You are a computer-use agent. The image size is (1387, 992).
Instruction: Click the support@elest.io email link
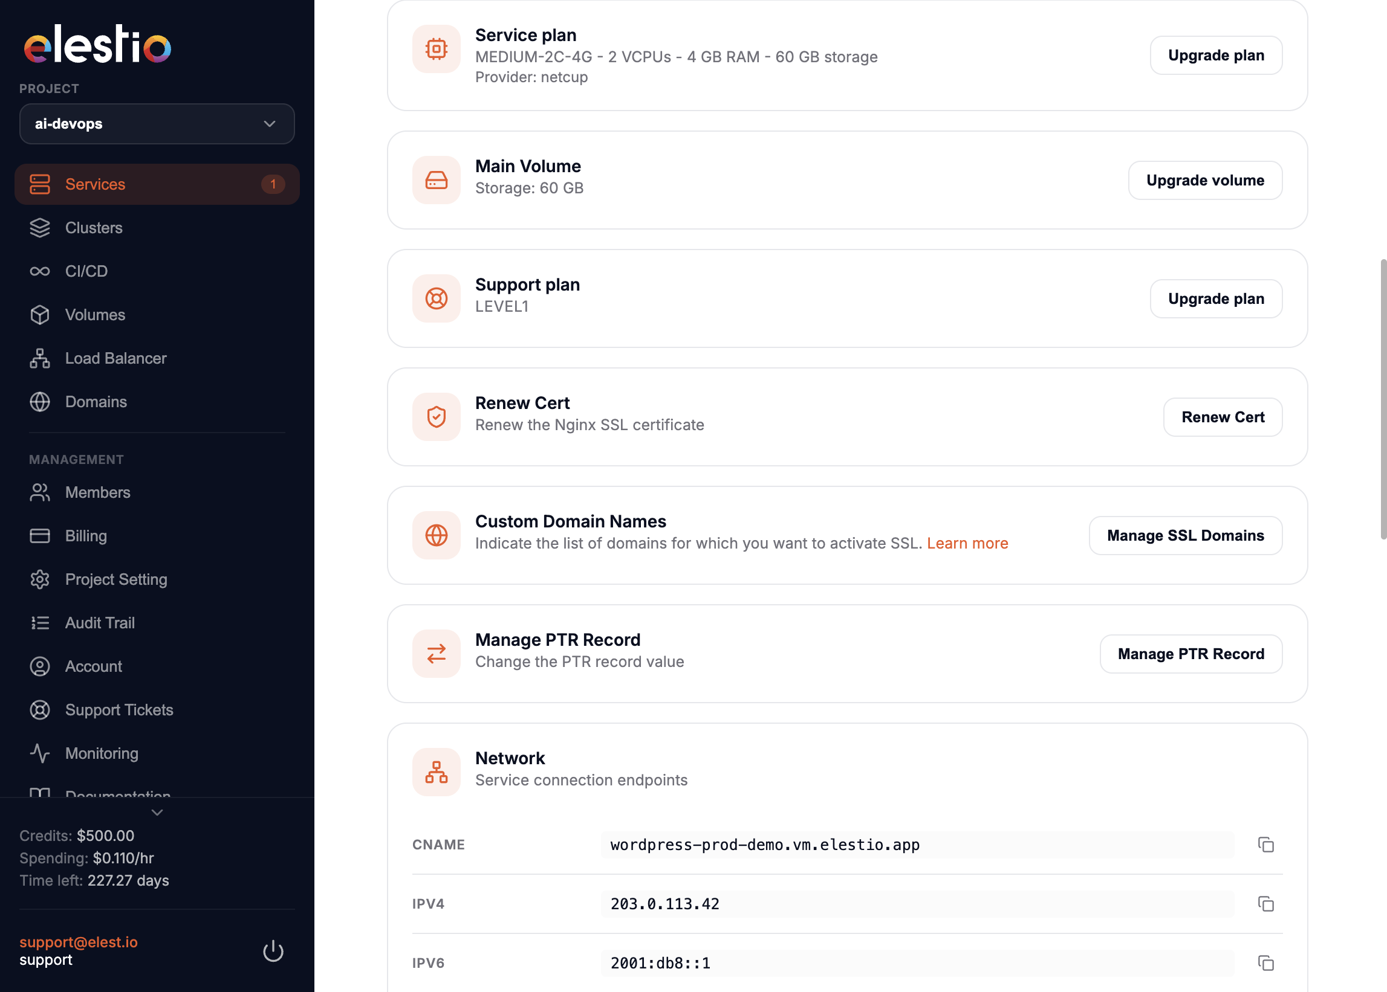point(78,942)
